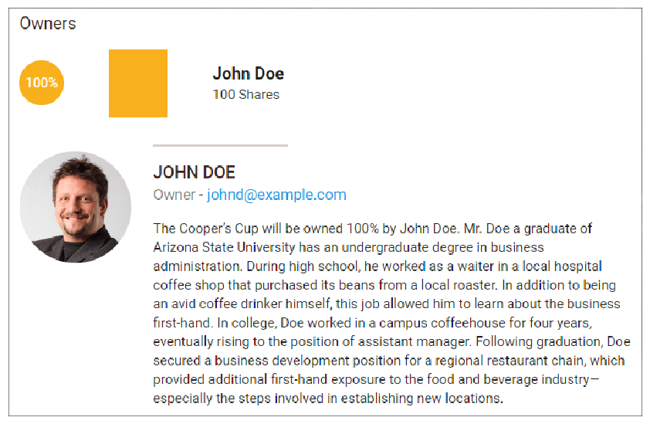650x424 pixels.
Task: Select the John Doe shareholder name
Action: tap(249, 73)
